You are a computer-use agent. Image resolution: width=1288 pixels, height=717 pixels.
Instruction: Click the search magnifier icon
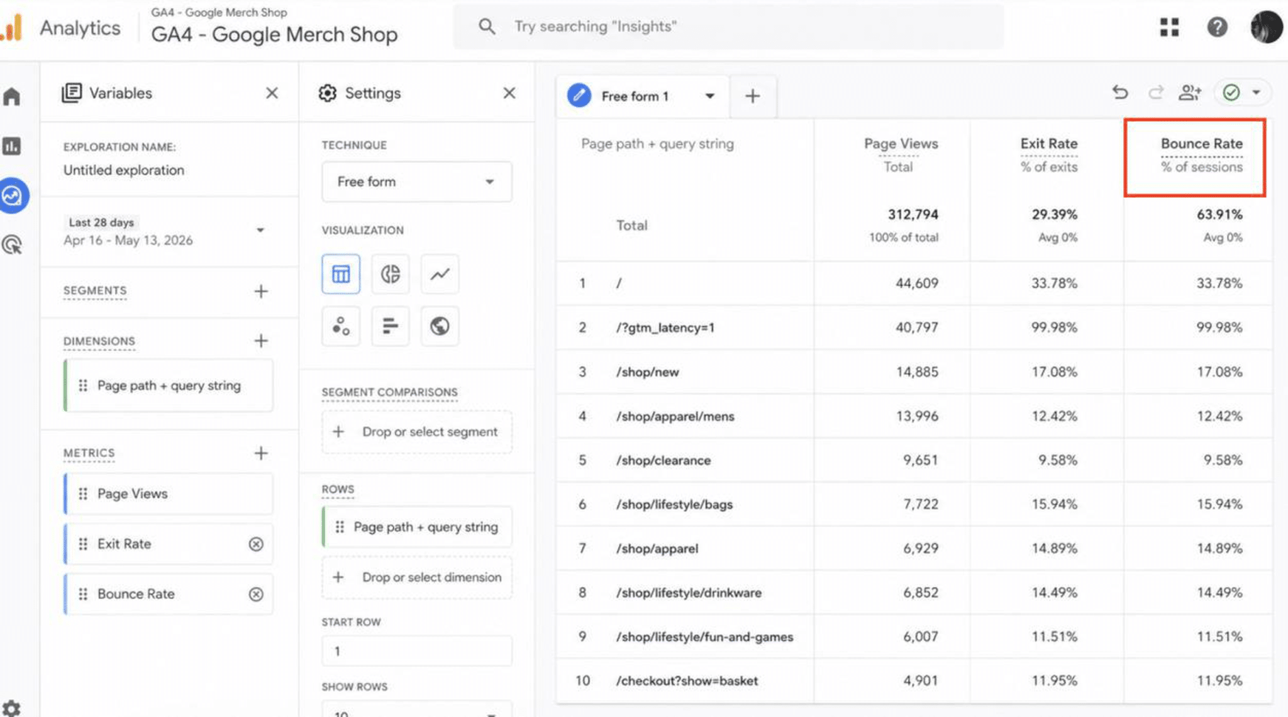coord(487,26)
